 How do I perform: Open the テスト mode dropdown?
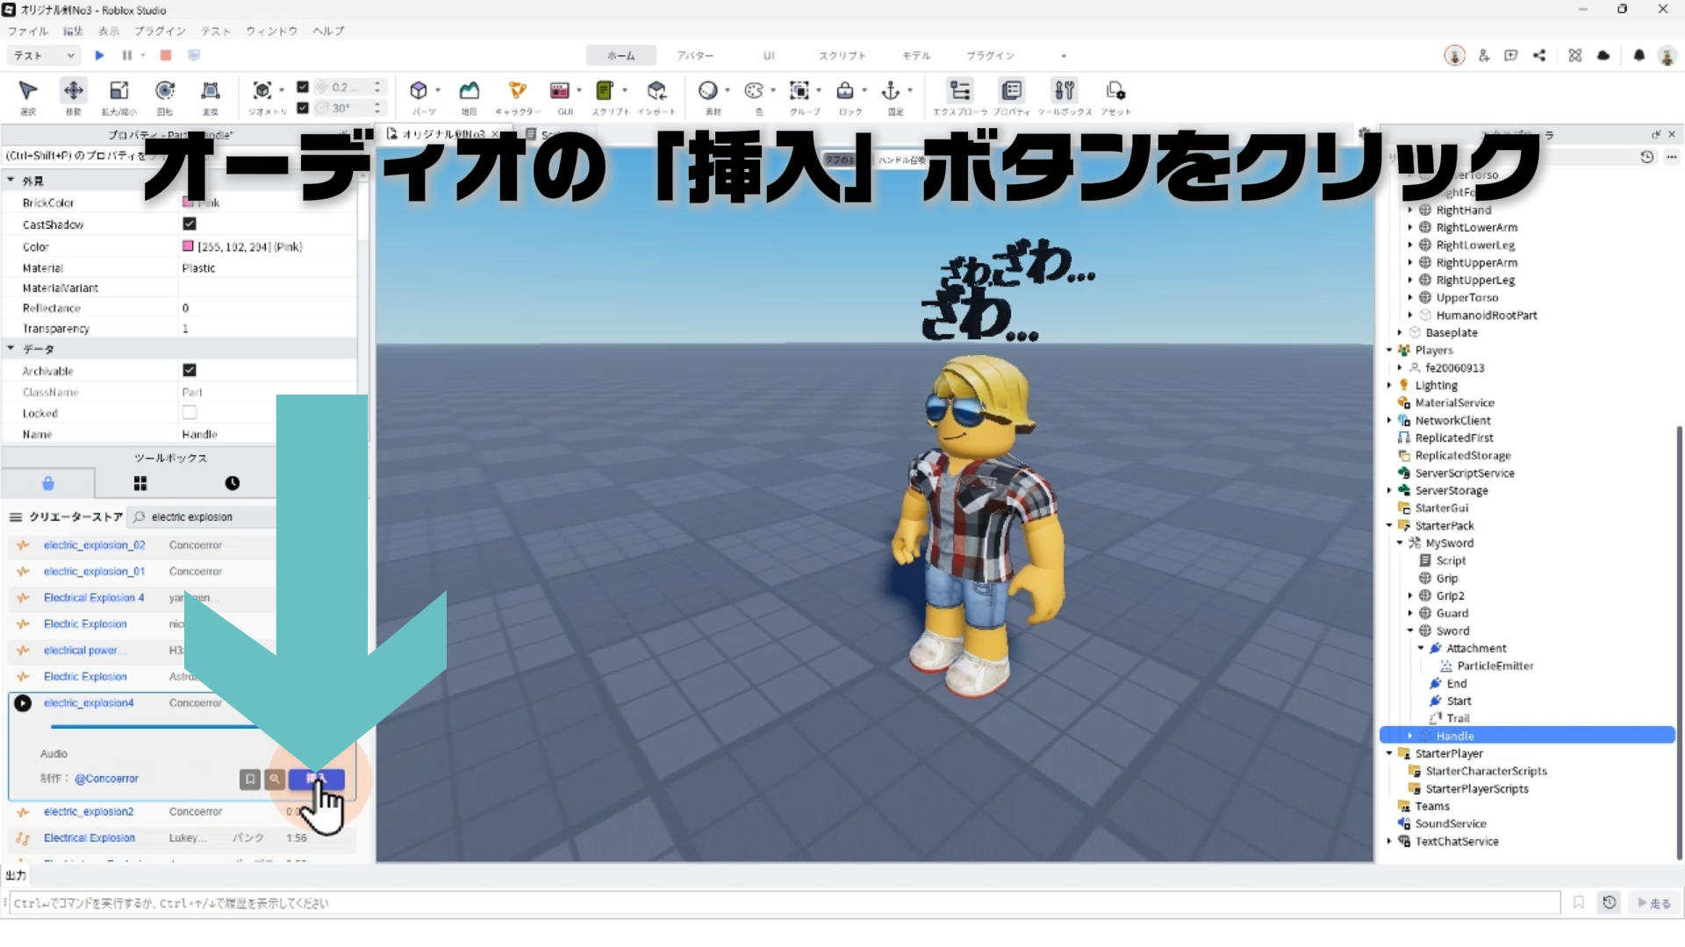point(45,55)
